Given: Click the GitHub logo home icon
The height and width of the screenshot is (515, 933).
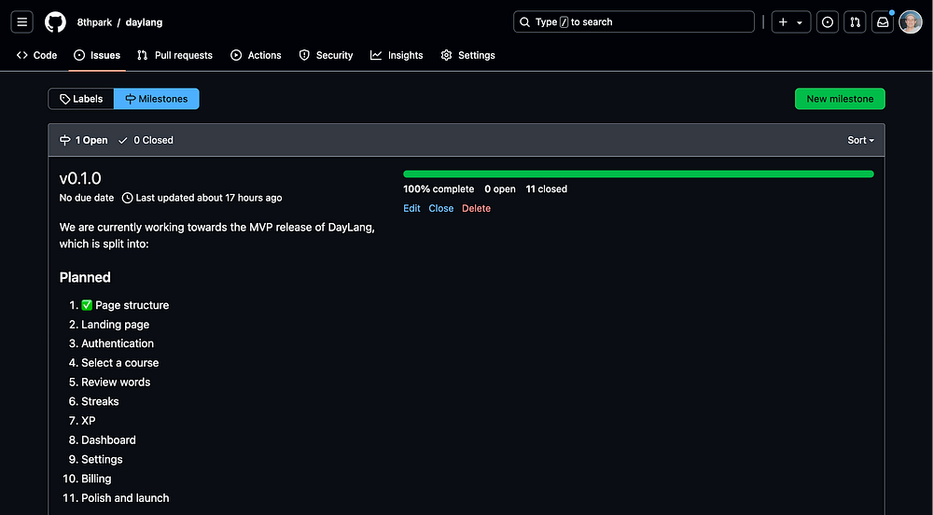Looking at the screenshot, I should [55, 22].
